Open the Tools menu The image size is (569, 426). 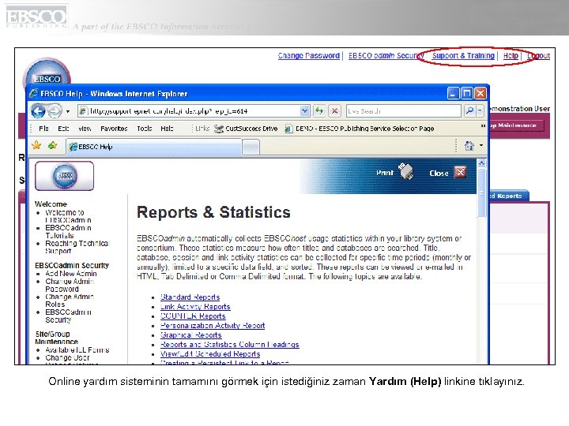pyautogui.click(x=144, y=129)
